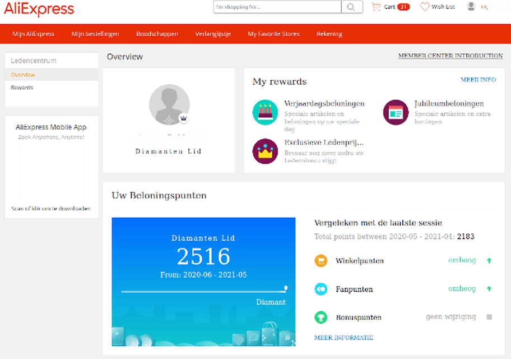Click the green up arrow for Fanpunten

[x=489, y=288]
